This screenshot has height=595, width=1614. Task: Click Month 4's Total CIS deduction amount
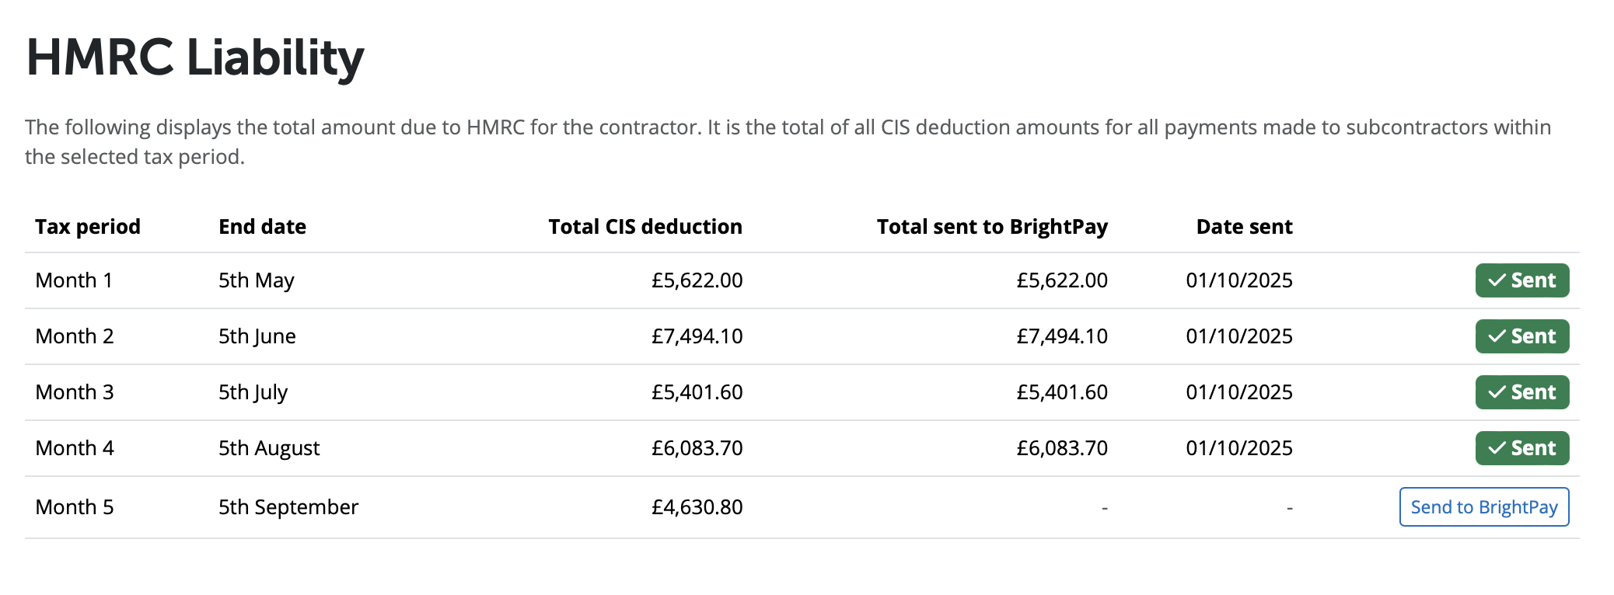pyautogui.click(x=697, y=448)
